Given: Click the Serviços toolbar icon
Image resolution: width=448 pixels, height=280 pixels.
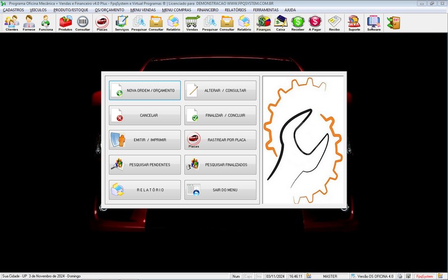Looking at the screenshot, I should click(122, 23).
